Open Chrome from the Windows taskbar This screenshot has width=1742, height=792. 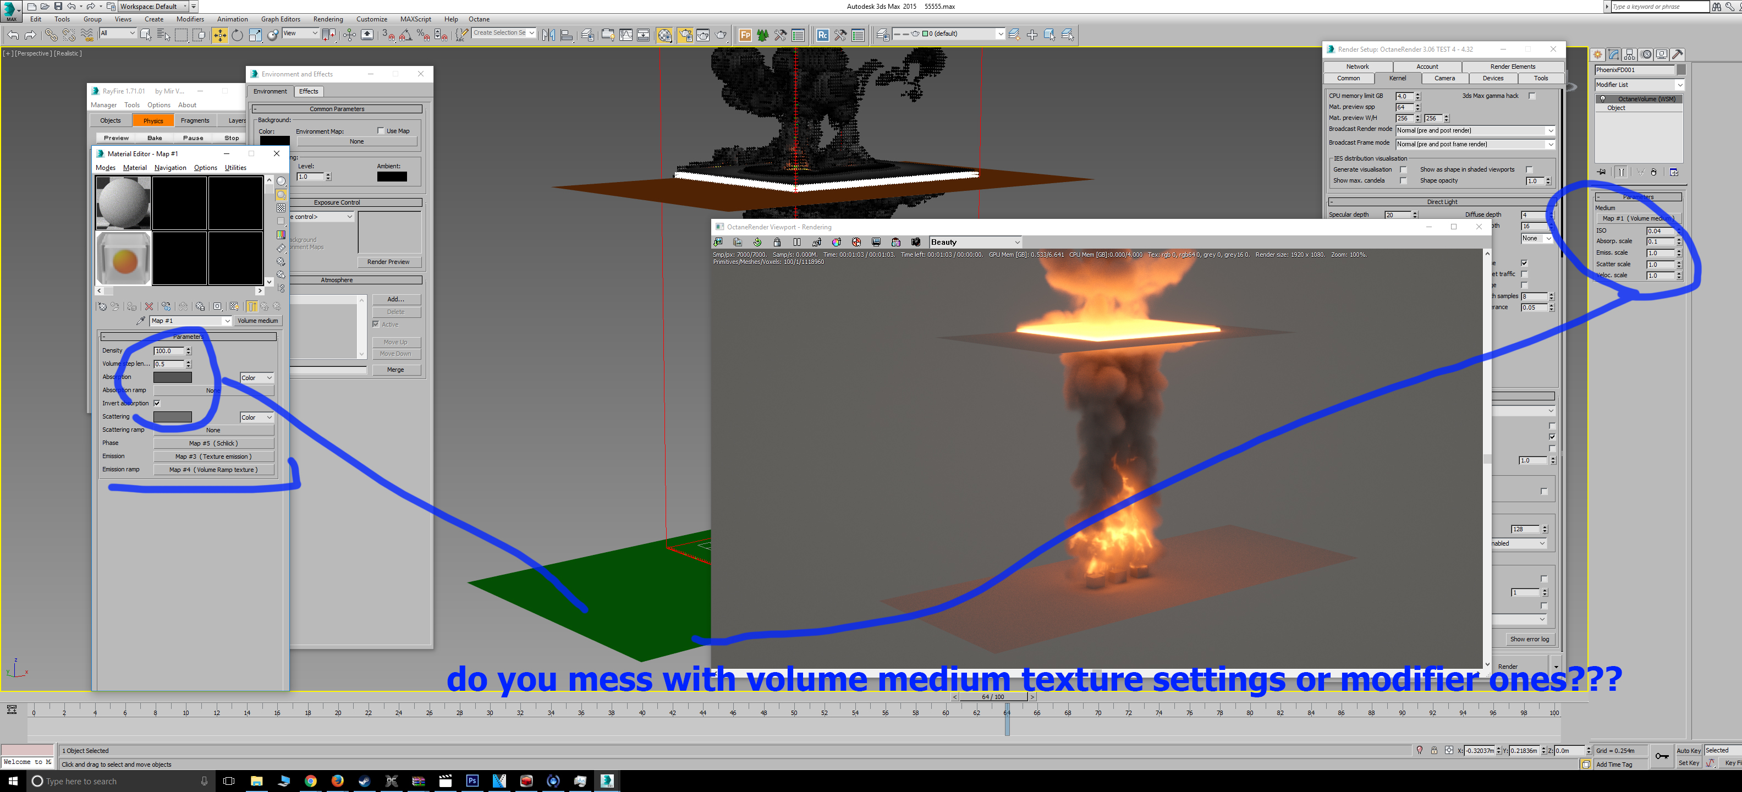310,780
